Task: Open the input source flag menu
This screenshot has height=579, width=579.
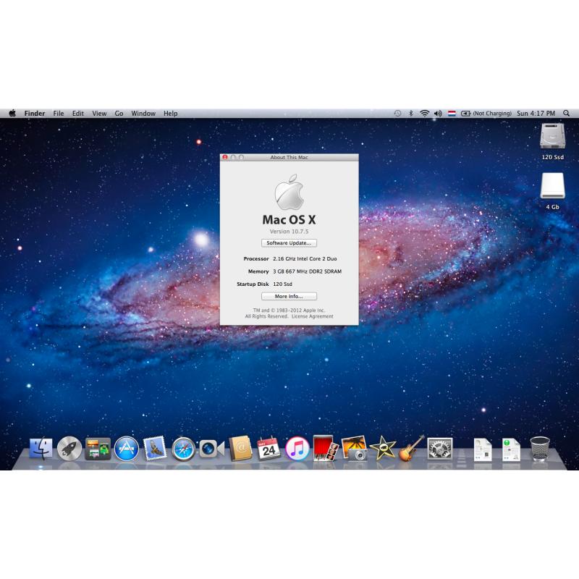Action: (x=452, y=114)
